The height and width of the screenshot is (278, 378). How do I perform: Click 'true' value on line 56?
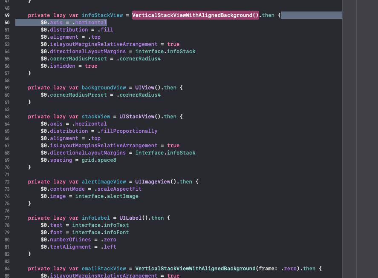[91, 66]
